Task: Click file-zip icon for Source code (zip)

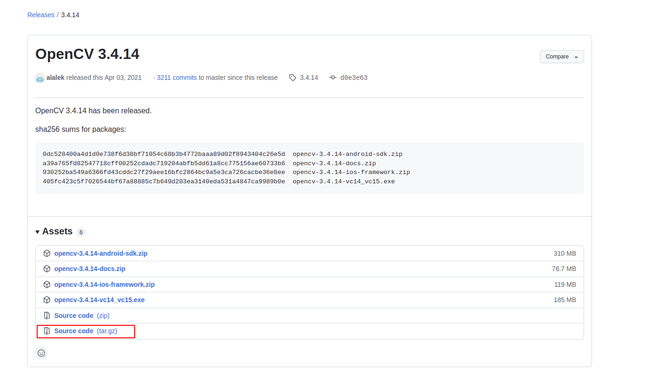Action: coord(47,316)
